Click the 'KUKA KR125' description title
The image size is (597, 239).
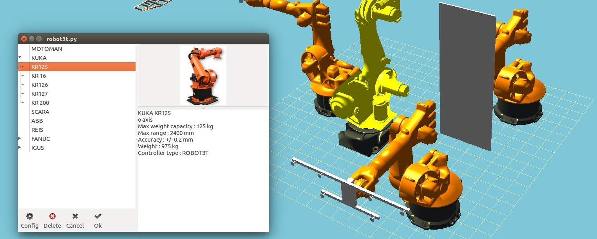(x=154, y=113)
